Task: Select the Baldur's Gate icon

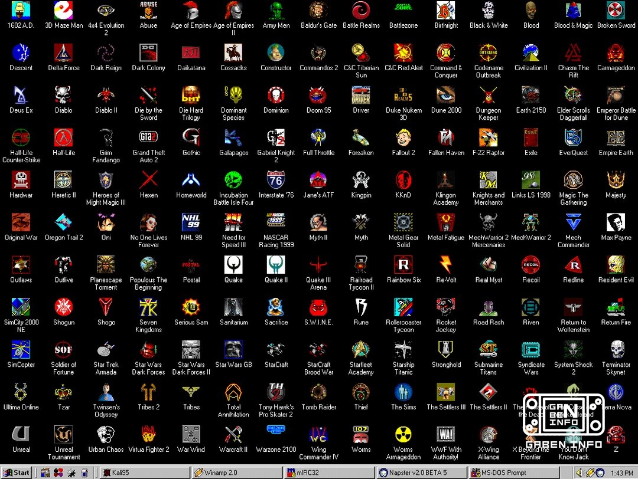Action: 318,11
